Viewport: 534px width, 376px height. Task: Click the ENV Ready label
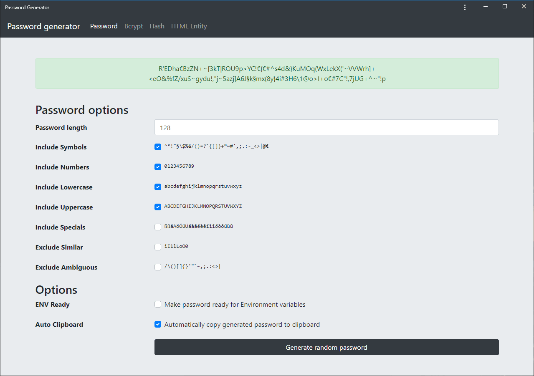53,305
